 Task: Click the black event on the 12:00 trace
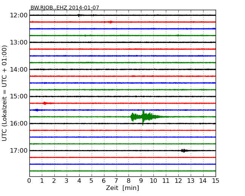point(79,15)
